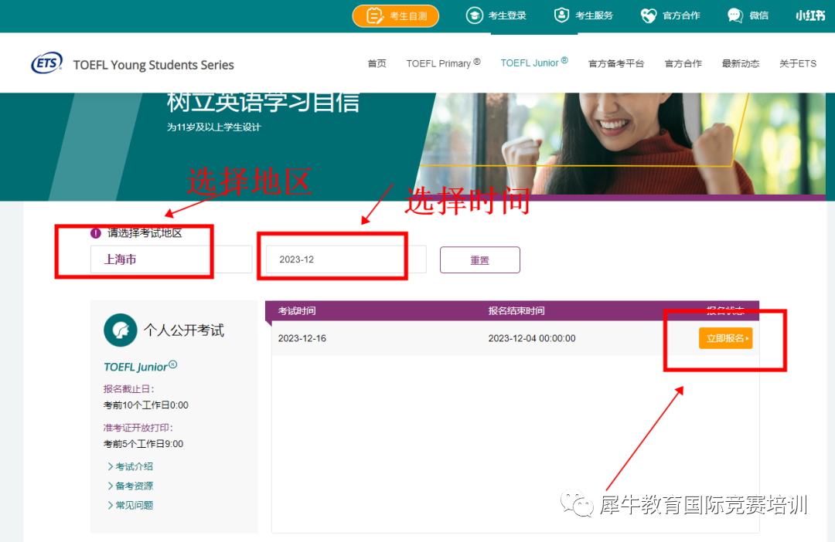Open 官方合作 in the teal top bar
Screen dimensions: 835x542
point(681,15)
